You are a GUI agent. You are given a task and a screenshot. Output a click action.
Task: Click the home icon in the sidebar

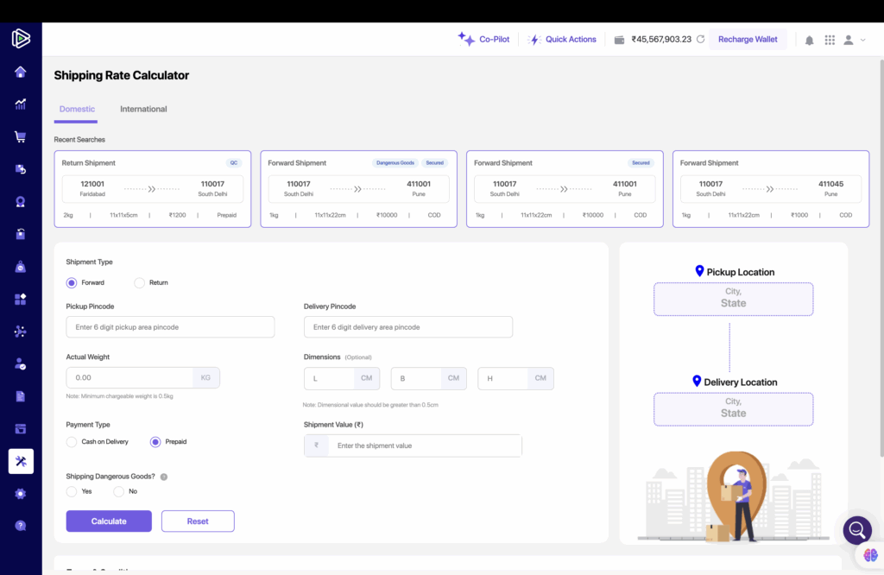click(x=21, y=72)
